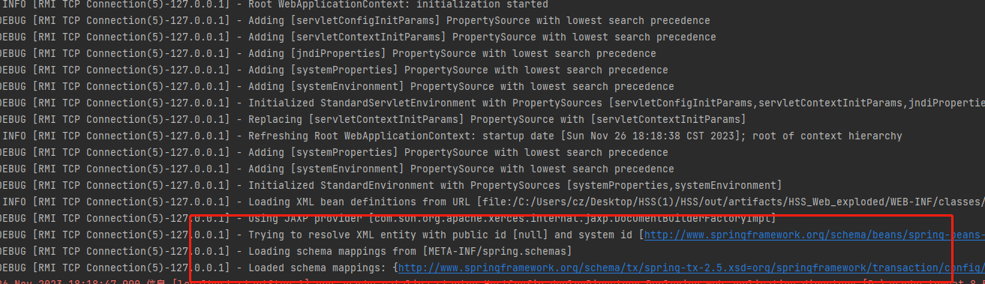Select the Using JAXP provider log line
985x284 pixels.
[492, 218]
